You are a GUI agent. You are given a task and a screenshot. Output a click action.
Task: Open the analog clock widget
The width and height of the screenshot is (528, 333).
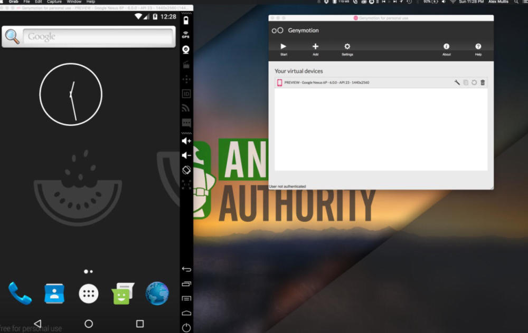tap(71, 94)
